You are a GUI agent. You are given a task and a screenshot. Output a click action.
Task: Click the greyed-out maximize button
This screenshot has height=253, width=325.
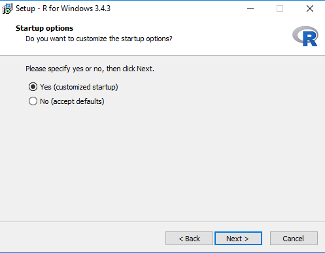(280, 8)
